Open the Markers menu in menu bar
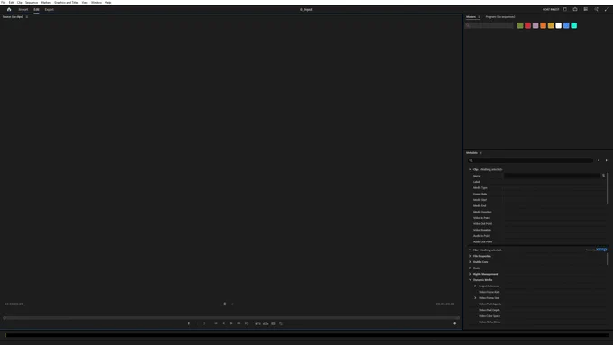 (46, 3)
